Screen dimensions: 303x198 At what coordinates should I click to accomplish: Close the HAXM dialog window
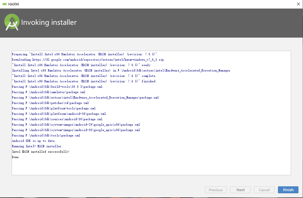tap(298, 4)
